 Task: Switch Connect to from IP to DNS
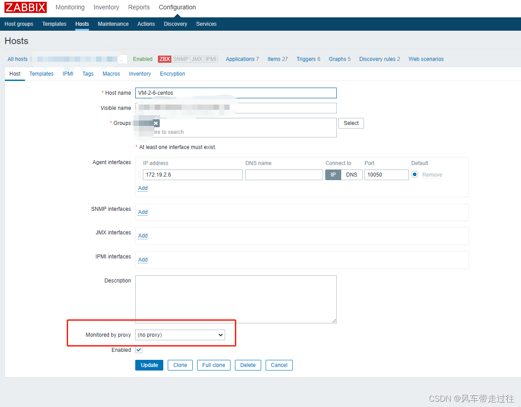point(351,174)
